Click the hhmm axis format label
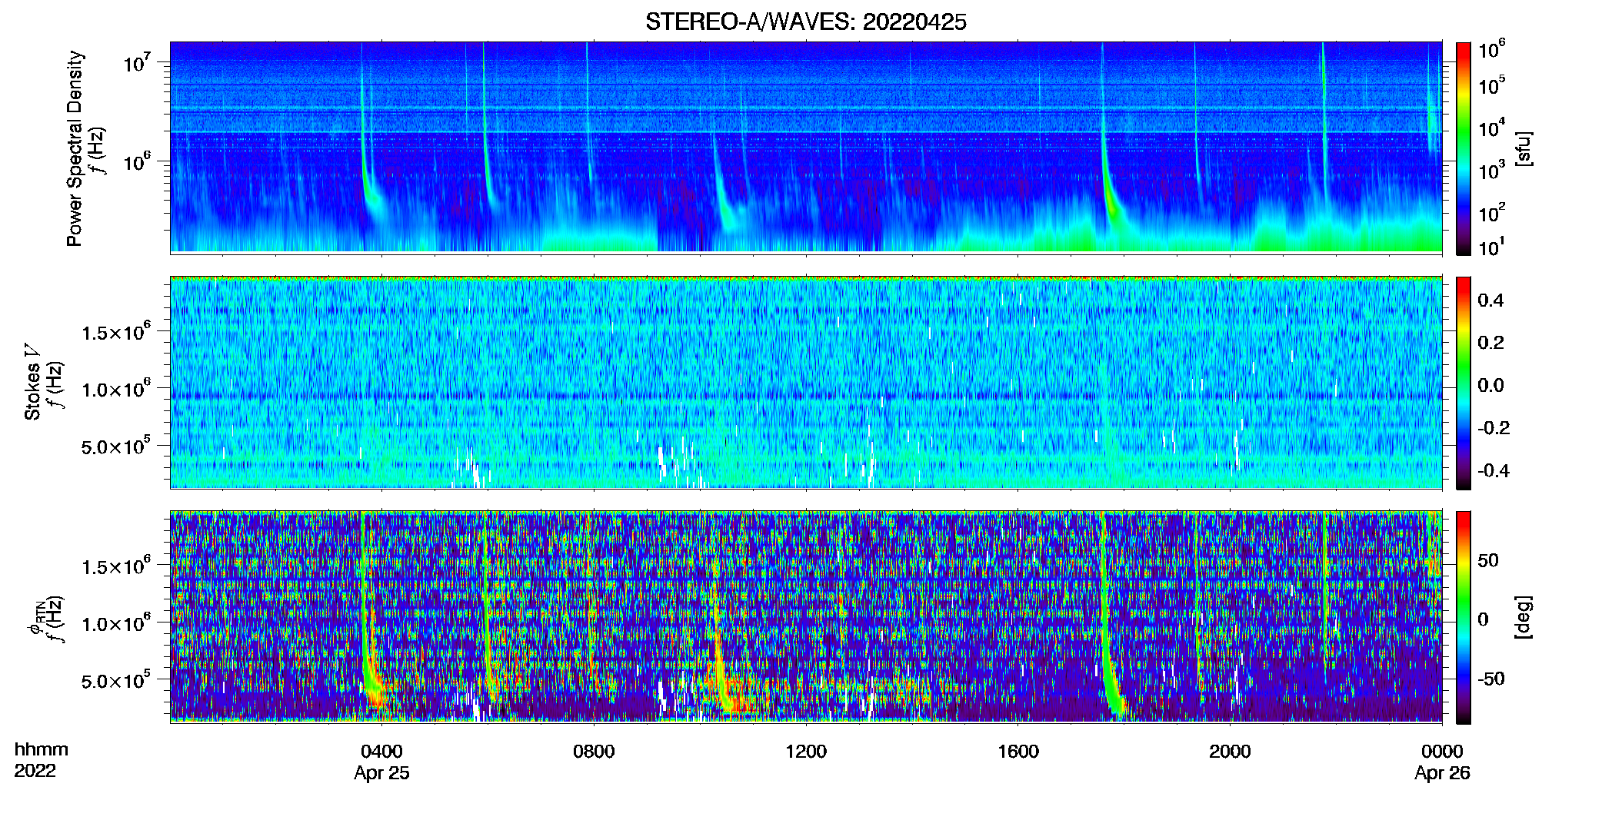 point(42,749)
